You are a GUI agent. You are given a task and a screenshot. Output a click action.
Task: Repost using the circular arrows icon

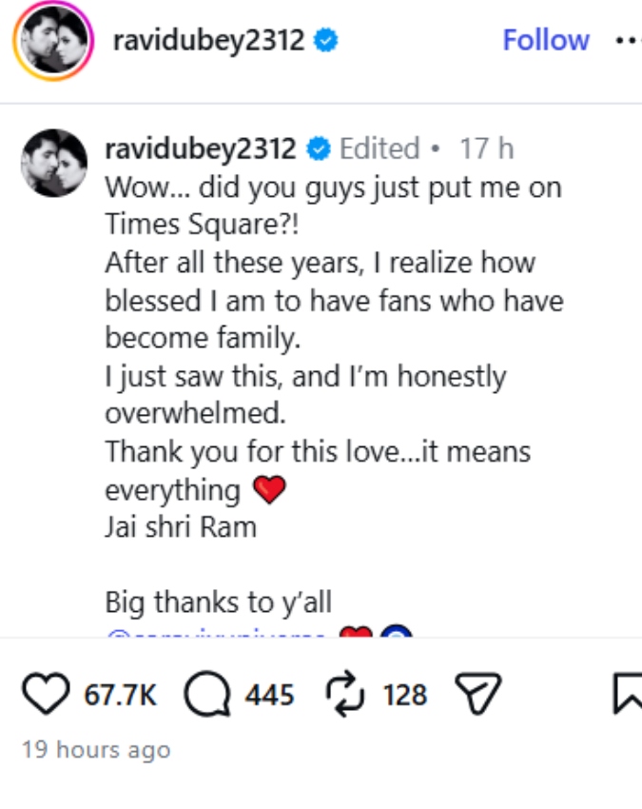coord(346,695)
